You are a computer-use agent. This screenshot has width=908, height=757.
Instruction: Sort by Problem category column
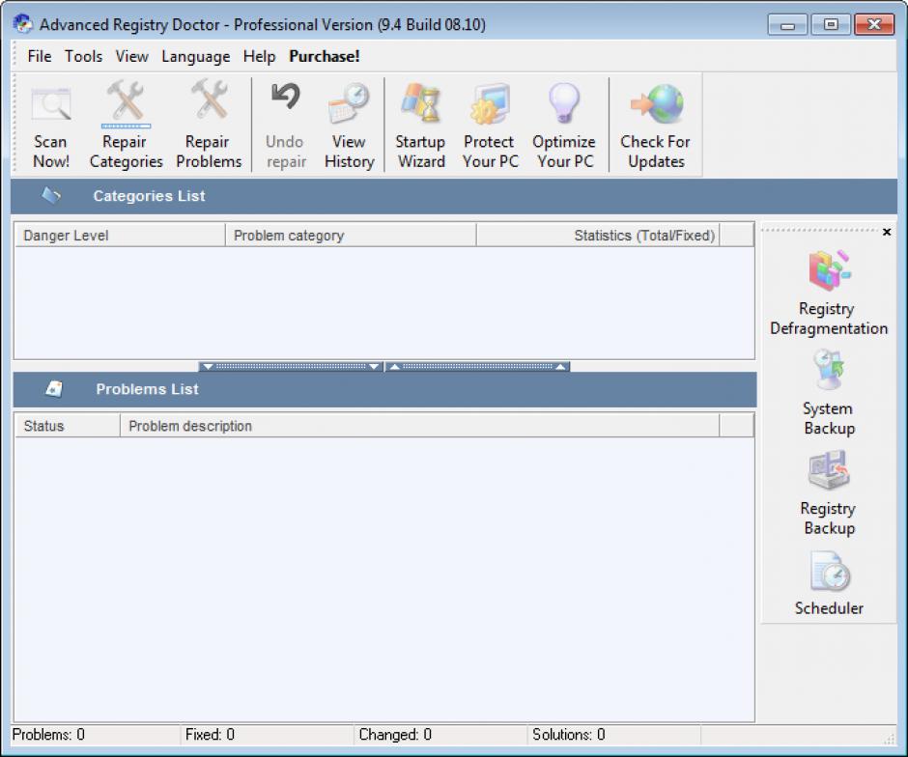[351, 236]
